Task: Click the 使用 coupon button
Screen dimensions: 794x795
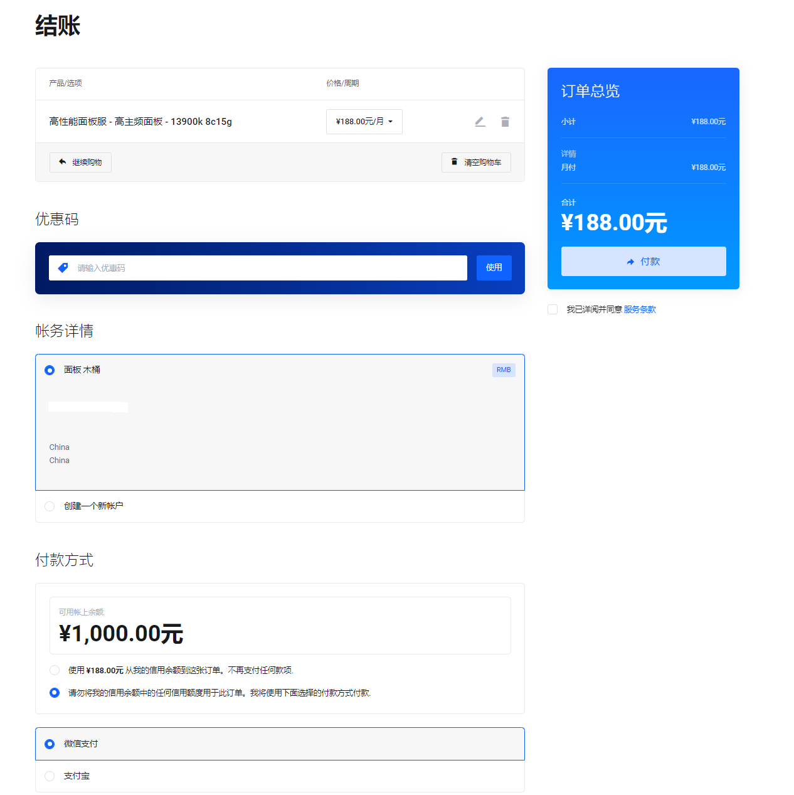Action: (494, 268)
